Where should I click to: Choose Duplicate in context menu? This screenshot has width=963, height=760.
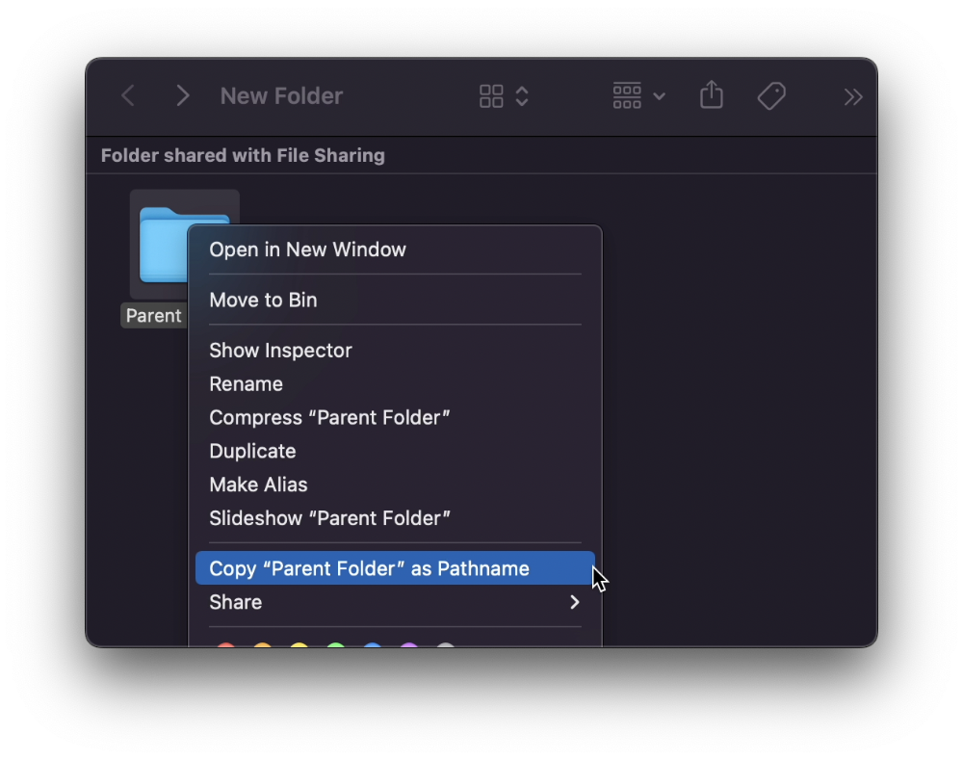(395, 451)
